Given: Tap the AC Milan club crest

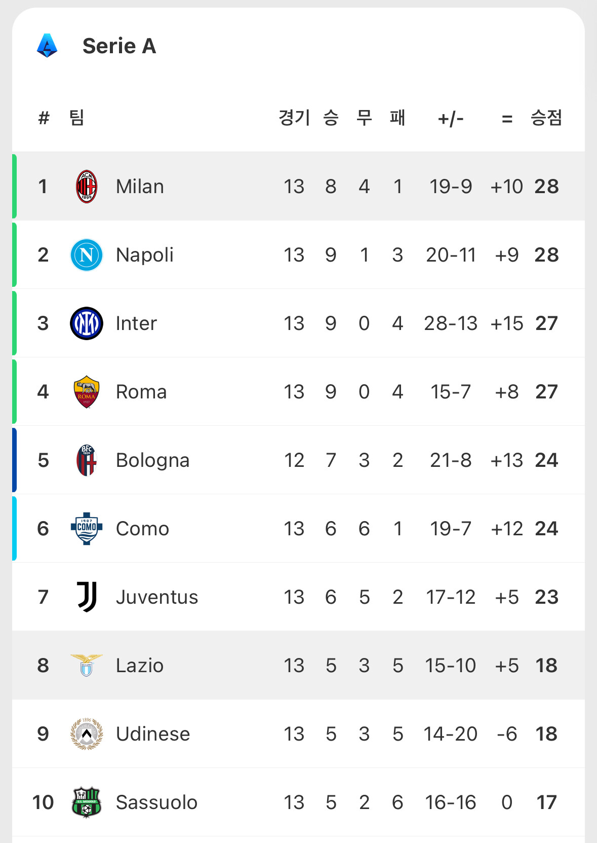Looking at the screenshot, I should (x=87, y=187).
